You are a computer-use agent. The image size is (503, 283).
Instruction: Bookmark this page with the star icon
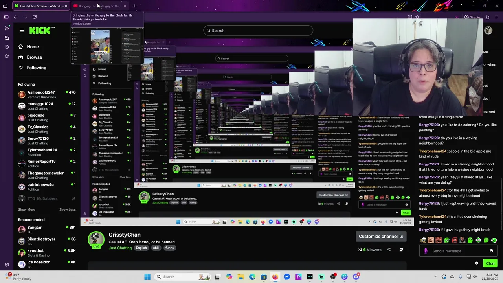417,17
